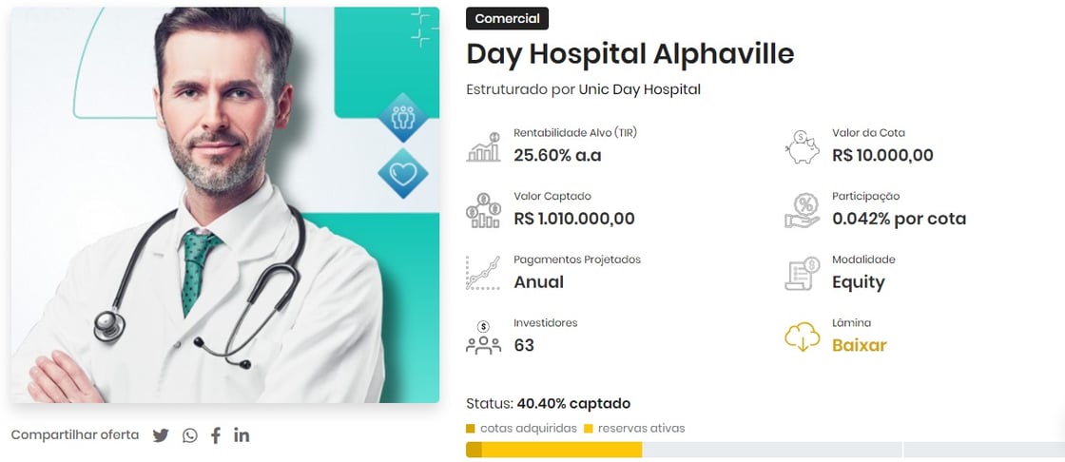
Task: Click the Rentabilidade Alvo chart icon
Action: pyautogui.click(x=483, y=146)
